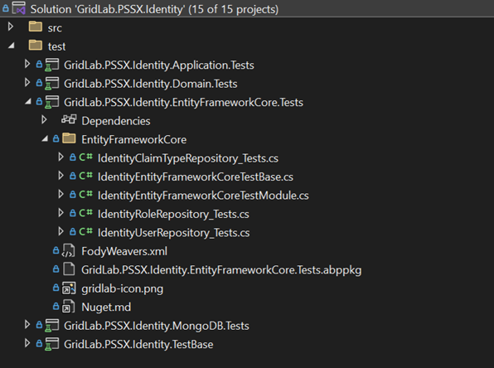Viewport: 494px width, 368px height.
Task: Click the linked file icon of Nuget.md
Action: [x=68, y=307]
